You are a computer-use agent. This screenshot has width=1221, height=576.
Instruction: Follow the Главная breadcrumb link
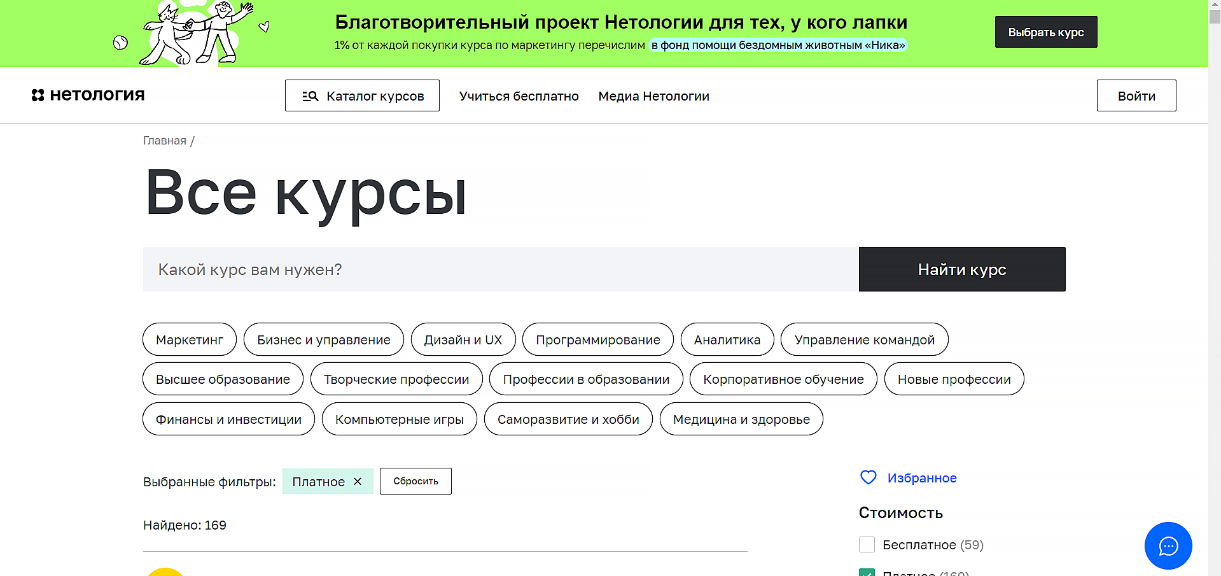tap(165, 141)
